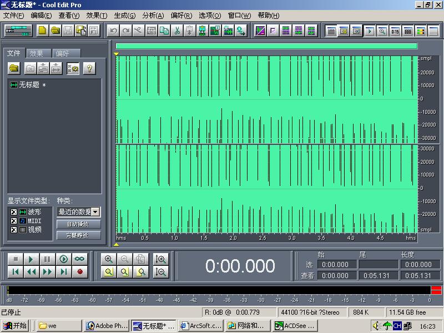Click the level meter bar
The height and width of the screenshot is (333, 444).
[224, 290]
